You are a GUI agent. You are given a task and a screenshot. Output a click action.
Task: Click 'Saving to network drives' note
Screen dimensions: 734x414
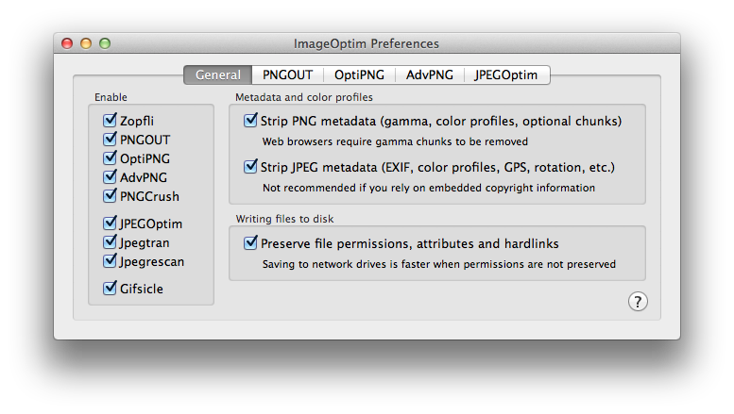pos(439,264)
